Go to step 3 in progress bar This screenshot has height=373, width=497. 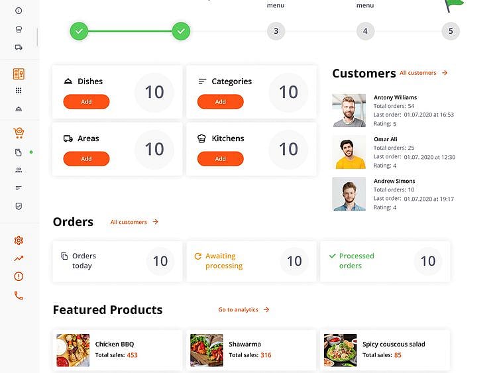(x=276, y=31)
